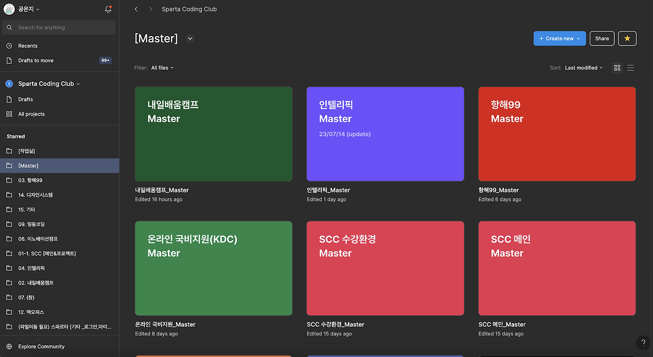Screen dimensions: 653x357
Task: Open SCC 수강환경 Master thumbnail
Action: click(x=385, y=268)
